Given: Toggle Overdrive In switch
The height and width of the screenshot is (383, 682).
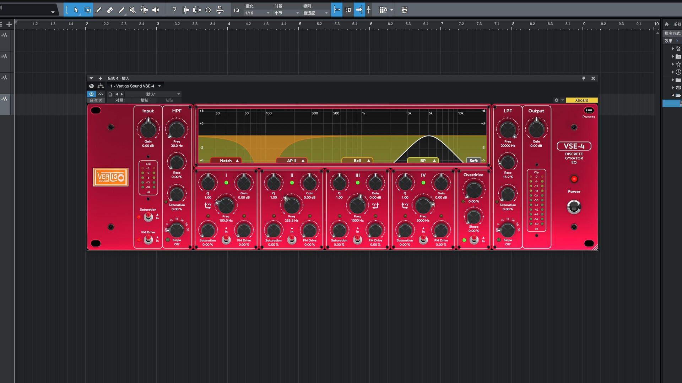Looking at the screenshot, I should coord(474,240).
